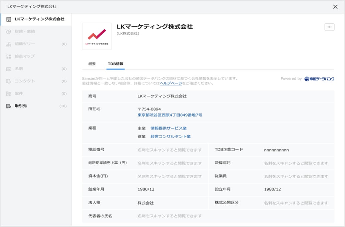Click the scan-required text beside 資本金(円)

point(169,177)
